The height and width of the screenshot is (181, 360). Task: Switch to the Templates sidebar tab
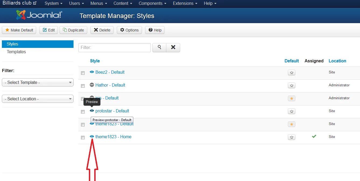(16, 52)
